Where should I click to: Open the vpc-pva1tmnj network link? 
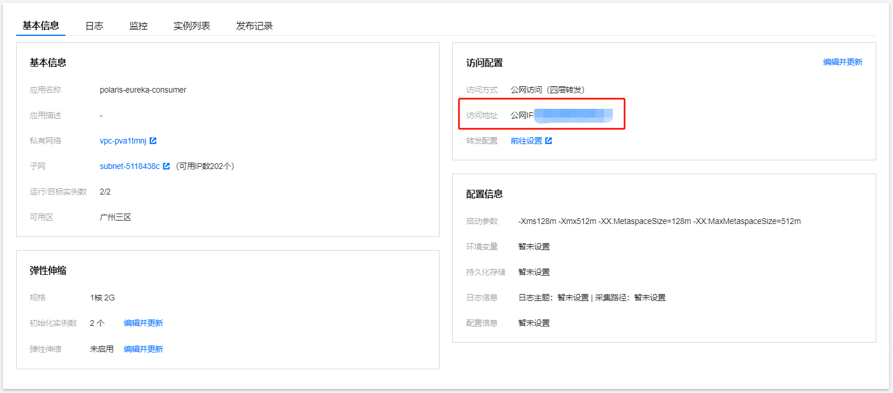(123, 141)
